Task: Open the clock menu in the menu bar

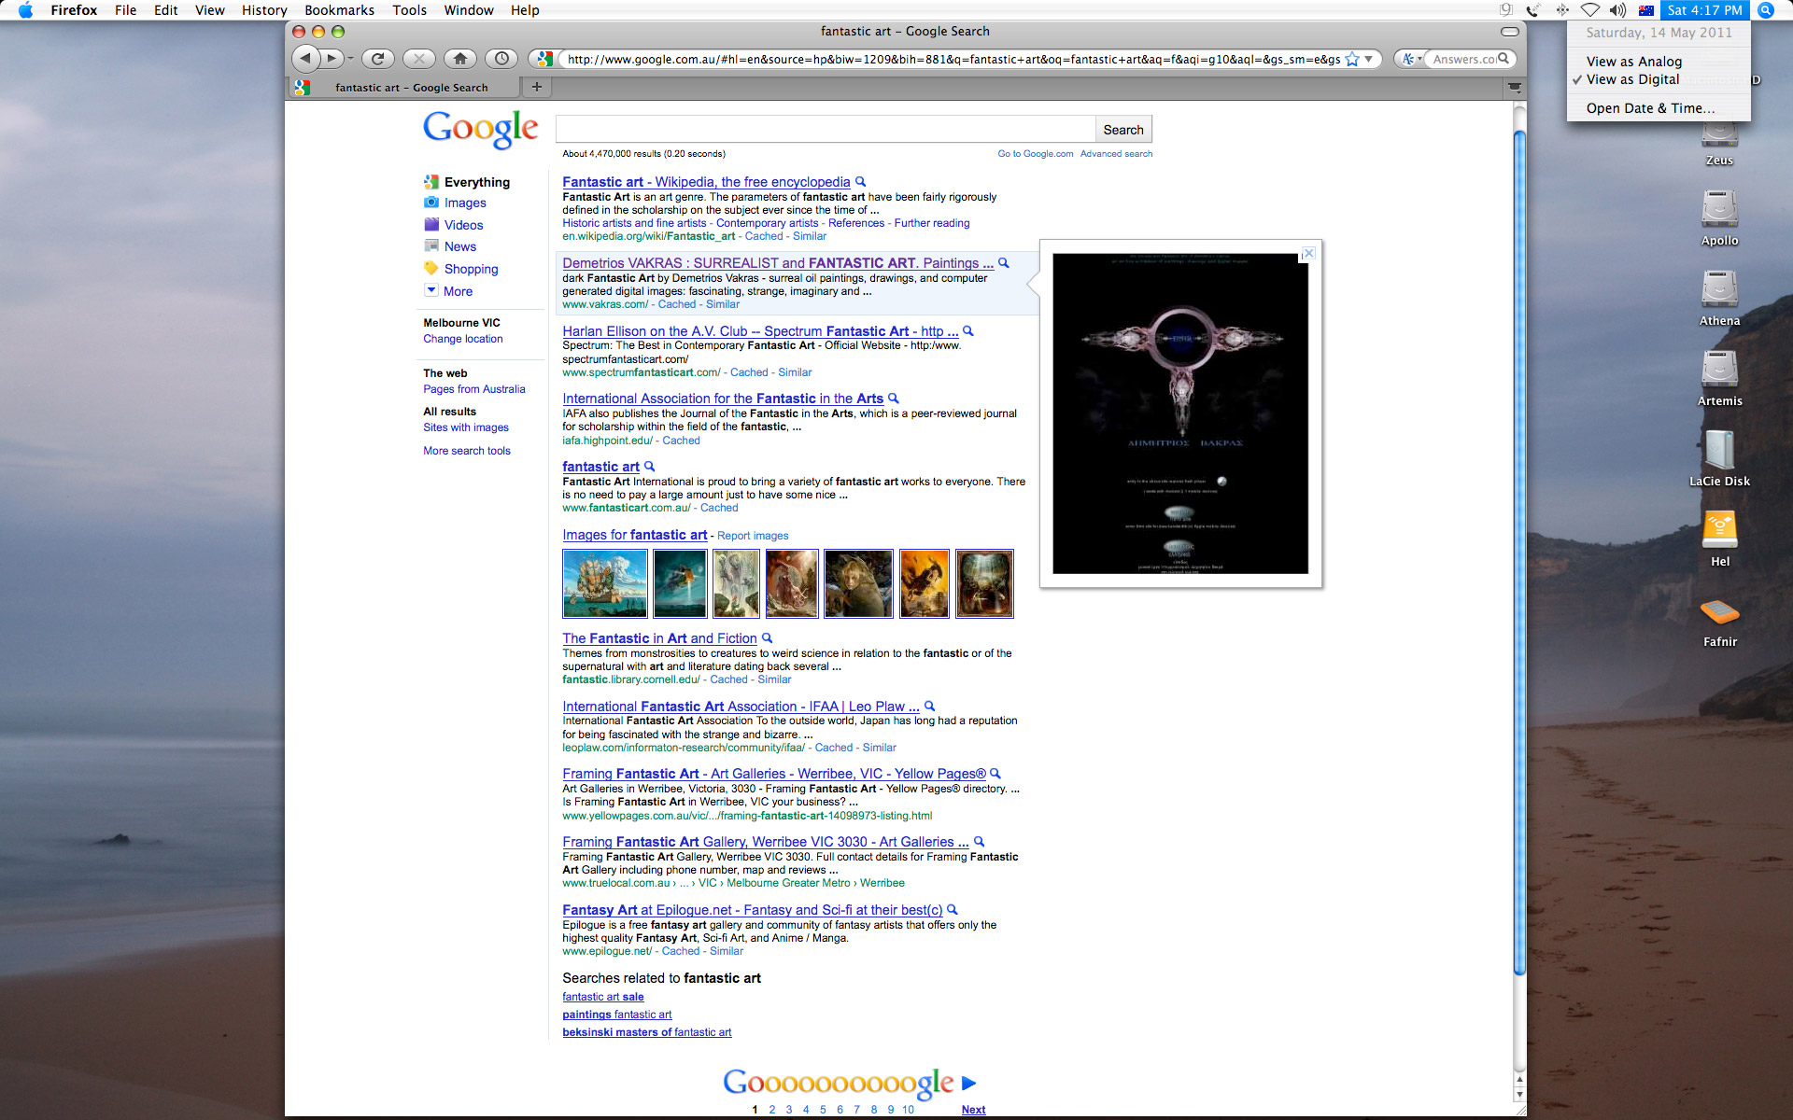Action: pyautogui.click(x=1705, y=9)
